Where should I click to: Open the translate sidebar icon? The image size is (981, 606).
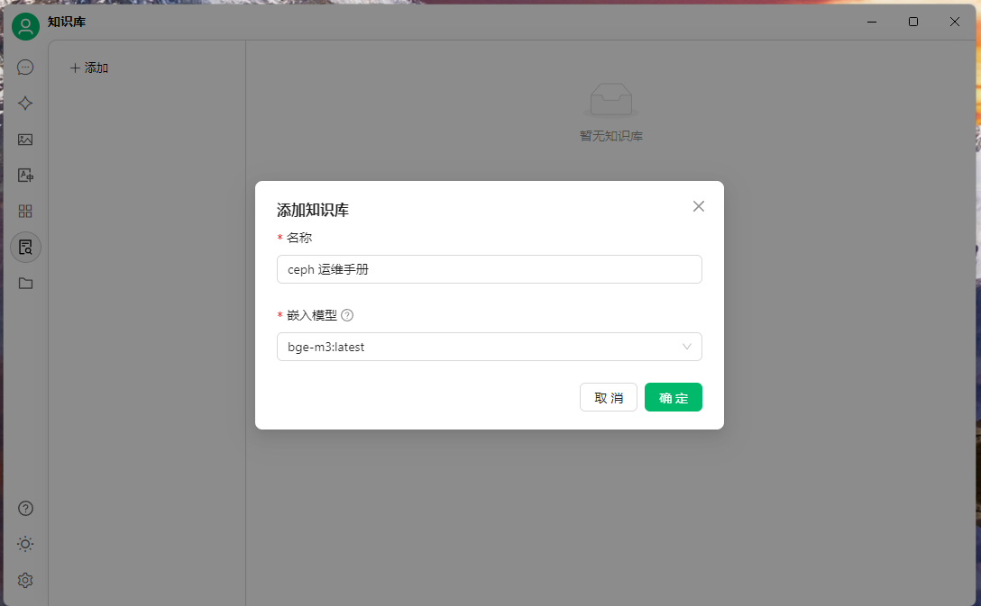(25, 176)
